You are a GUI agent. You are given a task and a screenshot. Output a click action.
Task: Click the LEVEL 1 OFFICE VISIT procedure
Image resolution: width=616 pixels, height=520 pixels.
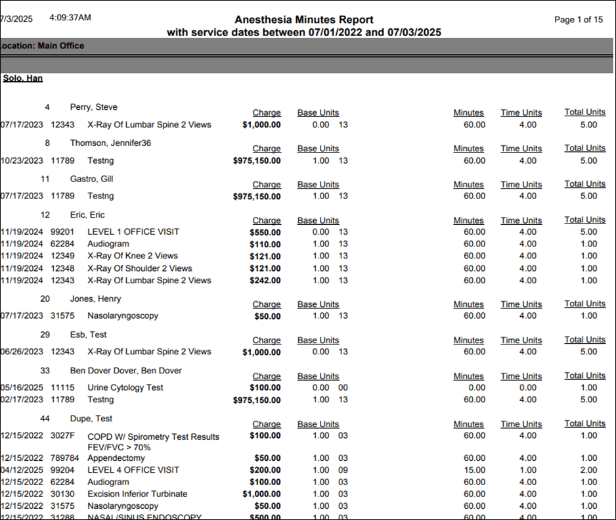click(133, 231)
